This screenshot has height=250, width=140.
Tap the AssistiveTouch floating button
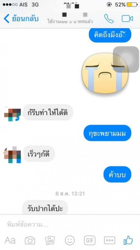[x=126, y=59]
